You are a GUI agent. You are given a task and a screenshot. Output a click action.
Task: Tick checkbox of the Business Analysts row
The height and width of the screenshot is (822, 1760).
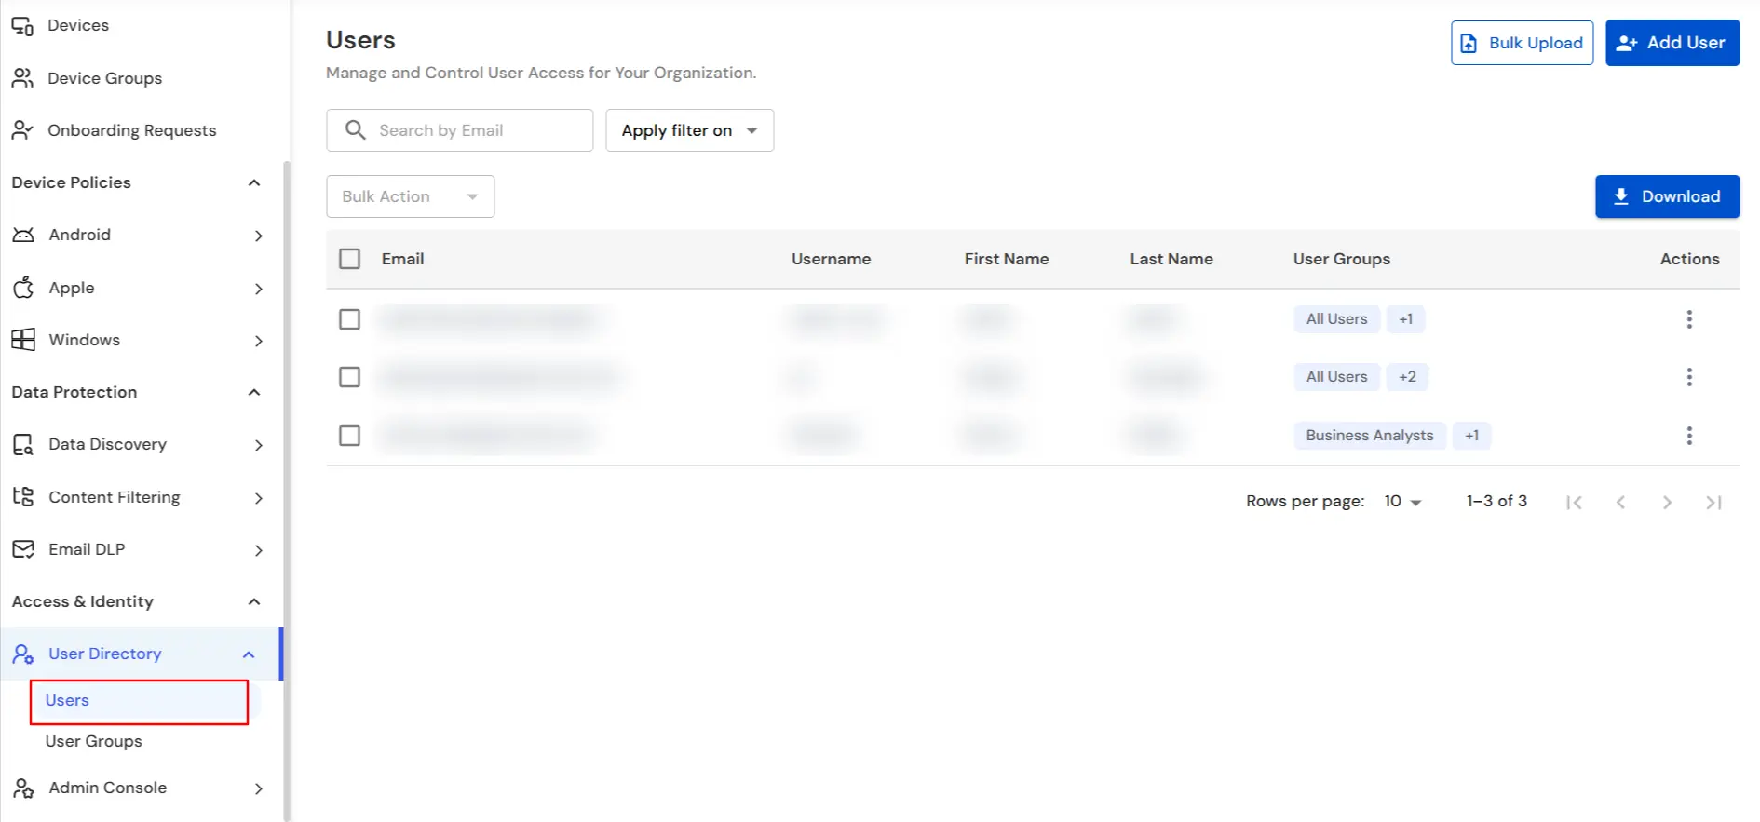(349, 436)
